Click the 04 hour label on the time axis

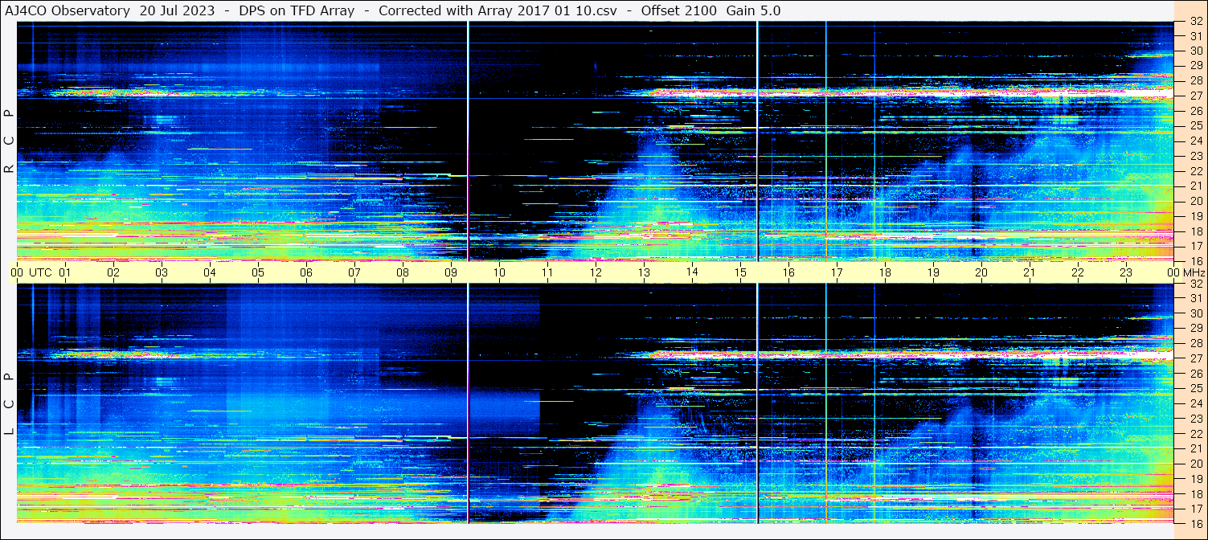pyautogui.click(x=211, y=272)
